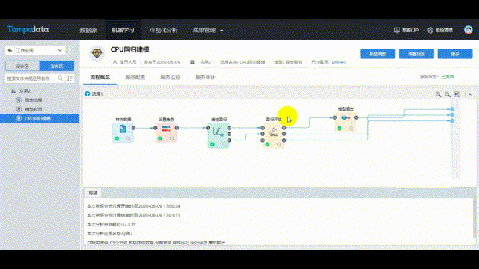Click the 流程1 blue circle icon

pyautogui.click(x=88, y=94)
